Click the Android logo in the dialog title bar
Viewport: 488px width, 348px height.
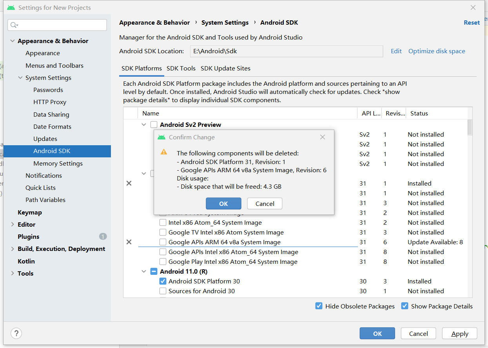click(162, 137)
